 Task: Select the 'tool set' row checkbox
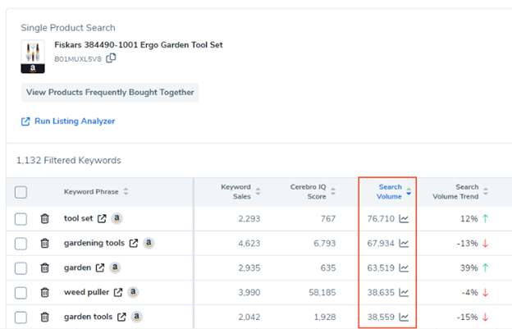(x=21, y=218)
